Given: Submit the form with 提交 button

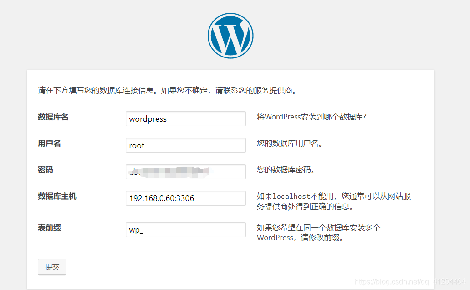Looking at the screenshot, I should tap(52, 267).
